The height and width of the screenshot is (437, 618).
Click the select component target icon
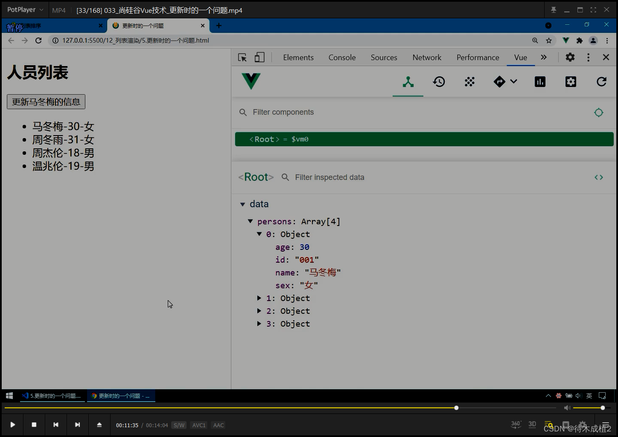[x=599, y=112]
